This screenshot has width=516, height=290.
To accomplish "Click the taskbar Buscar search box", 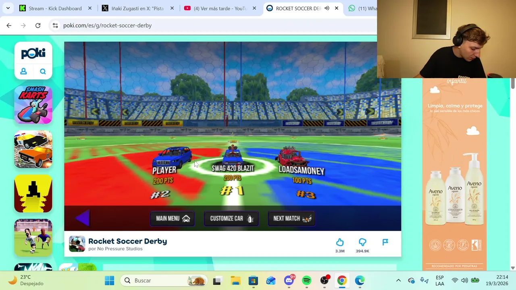I will pyautogui.click(x=164, y=280).
